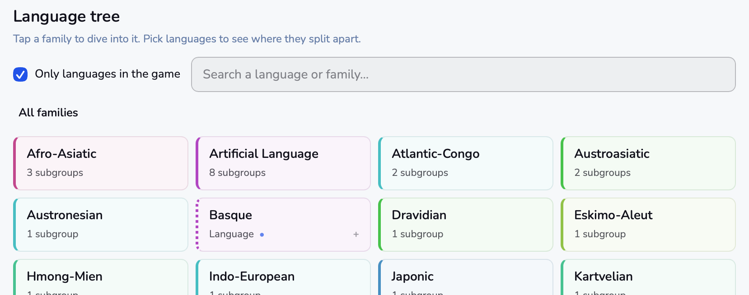The height and width of the screenshot is (295, 749).
Task: Open the Afro-Asiatic family card
Action: [101, 163]
